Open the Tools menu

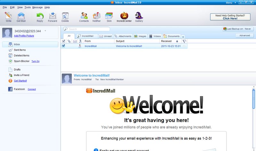click(x=28, y=7)
